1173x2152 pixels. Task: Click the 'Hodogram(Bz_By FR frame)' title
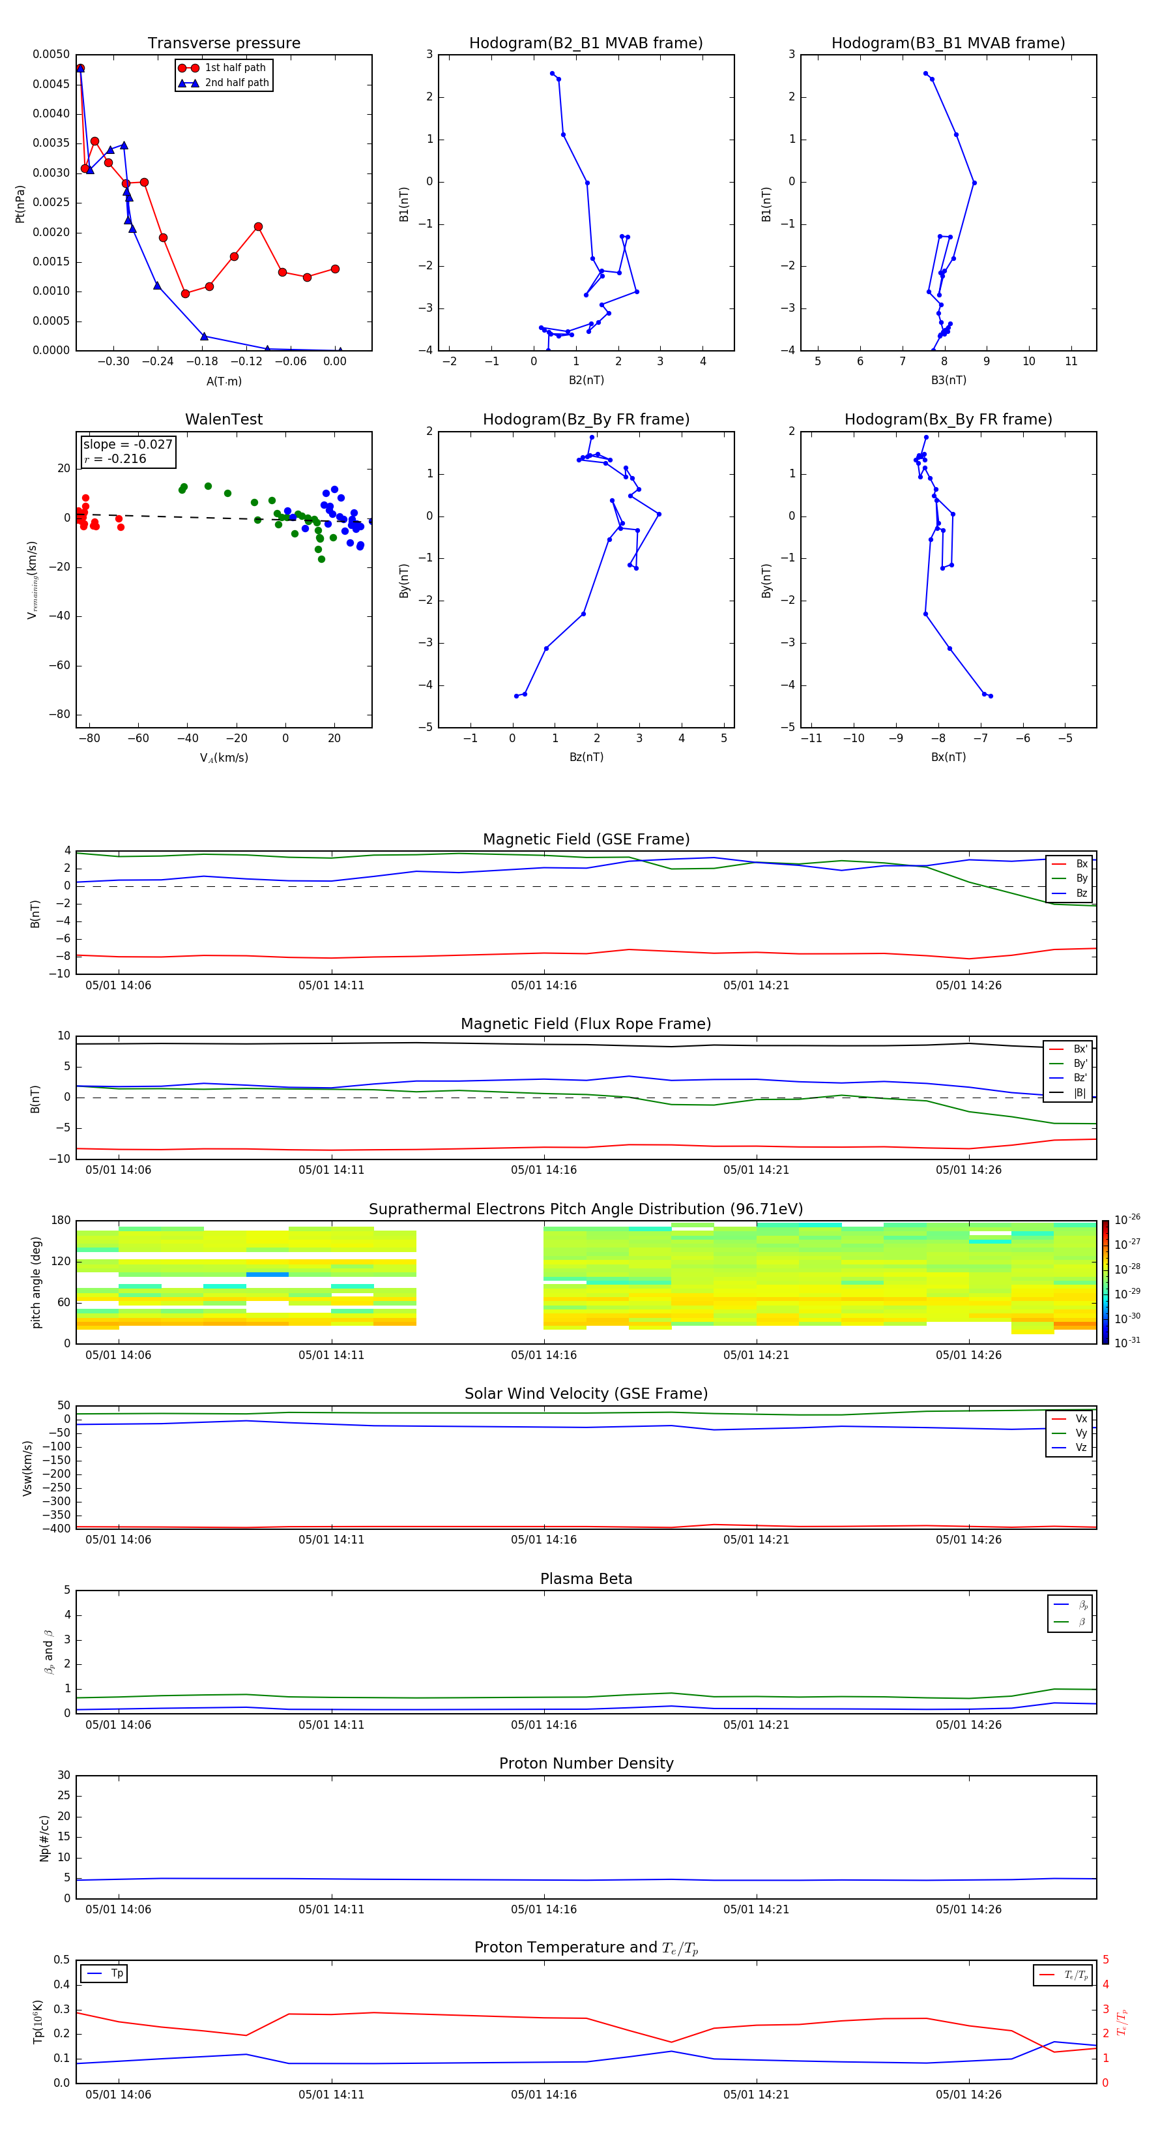[586, 419]
